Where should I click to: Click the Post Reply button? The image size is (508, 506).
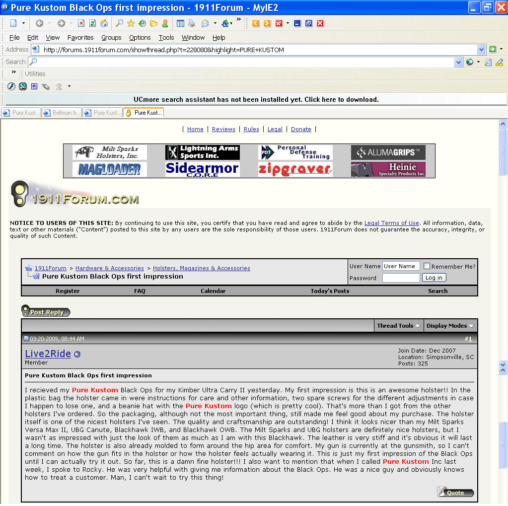[x=46, y=311]
